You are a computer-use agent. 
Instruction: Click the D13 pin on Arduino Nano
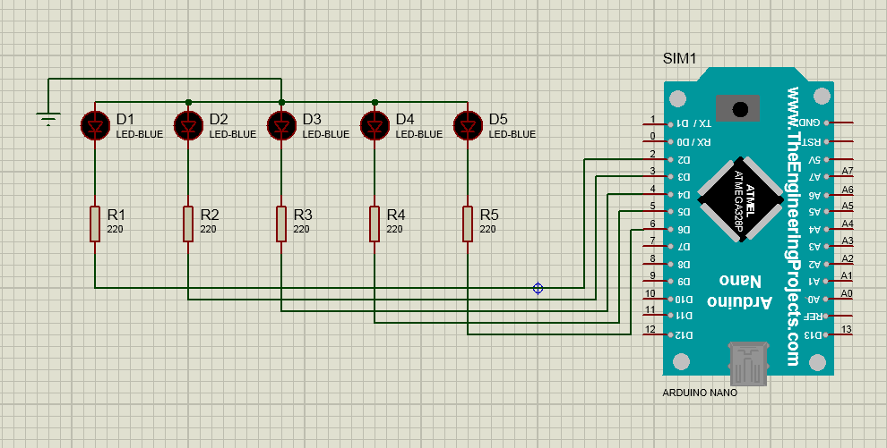826,334
